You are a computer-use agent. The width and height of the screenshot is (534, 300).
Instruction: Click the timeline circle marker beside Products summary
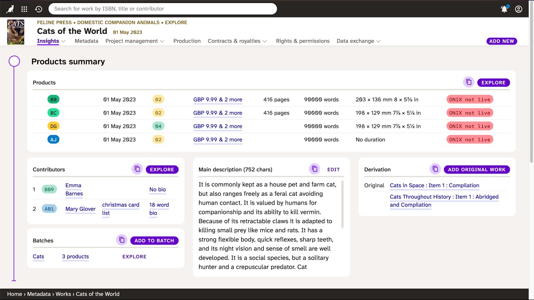pos(14,62)
